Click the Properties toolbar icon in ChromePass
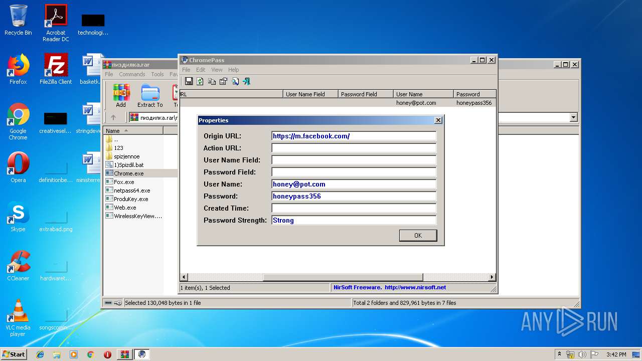 [x=223, y=81]
